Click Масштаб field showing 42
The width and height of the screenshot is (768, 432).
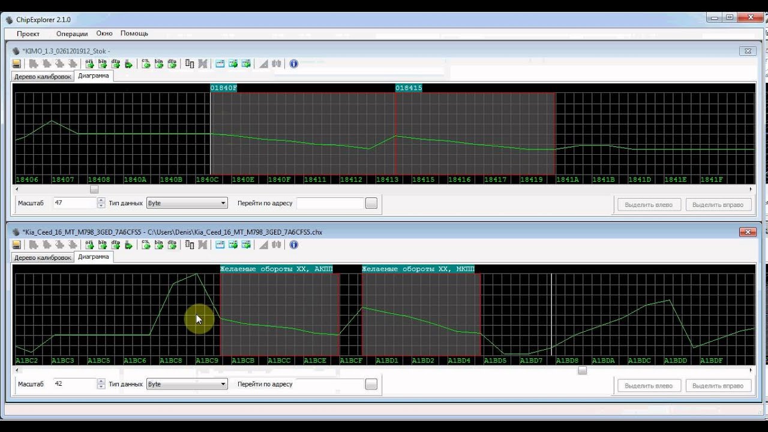[74, 384]
